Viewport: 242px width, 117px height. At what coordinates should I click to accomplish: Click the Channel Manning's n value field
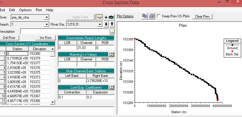click(x=86, y=64)
